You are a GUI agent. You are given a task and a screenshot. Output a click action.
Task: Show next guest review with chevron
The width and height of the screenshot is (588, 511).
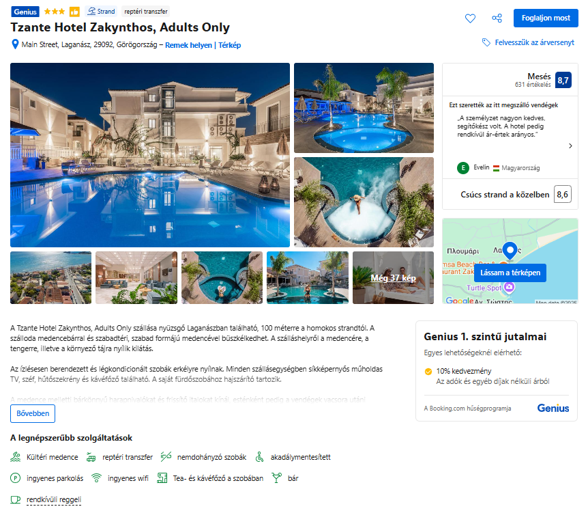[x=570, y=146]
